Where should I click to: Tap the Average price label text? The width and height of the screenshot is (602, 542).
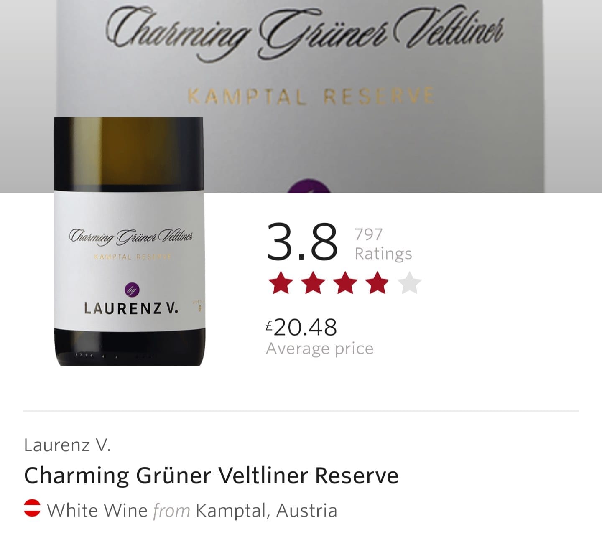320,349
